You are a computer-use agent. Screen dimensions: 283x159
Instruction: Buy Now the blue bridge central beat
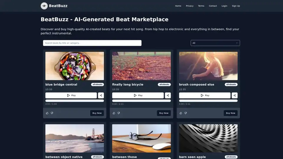[x=97, y=113]
